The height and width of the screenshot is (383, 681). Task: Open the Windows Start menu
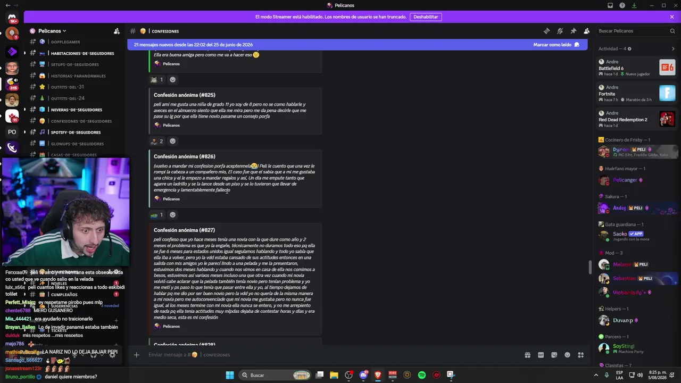coord(230,375)
